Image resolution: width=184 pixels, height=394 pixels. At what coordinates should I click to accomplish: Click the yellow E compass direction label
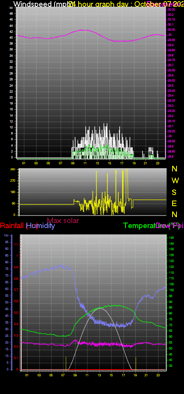tap(174, 204)
